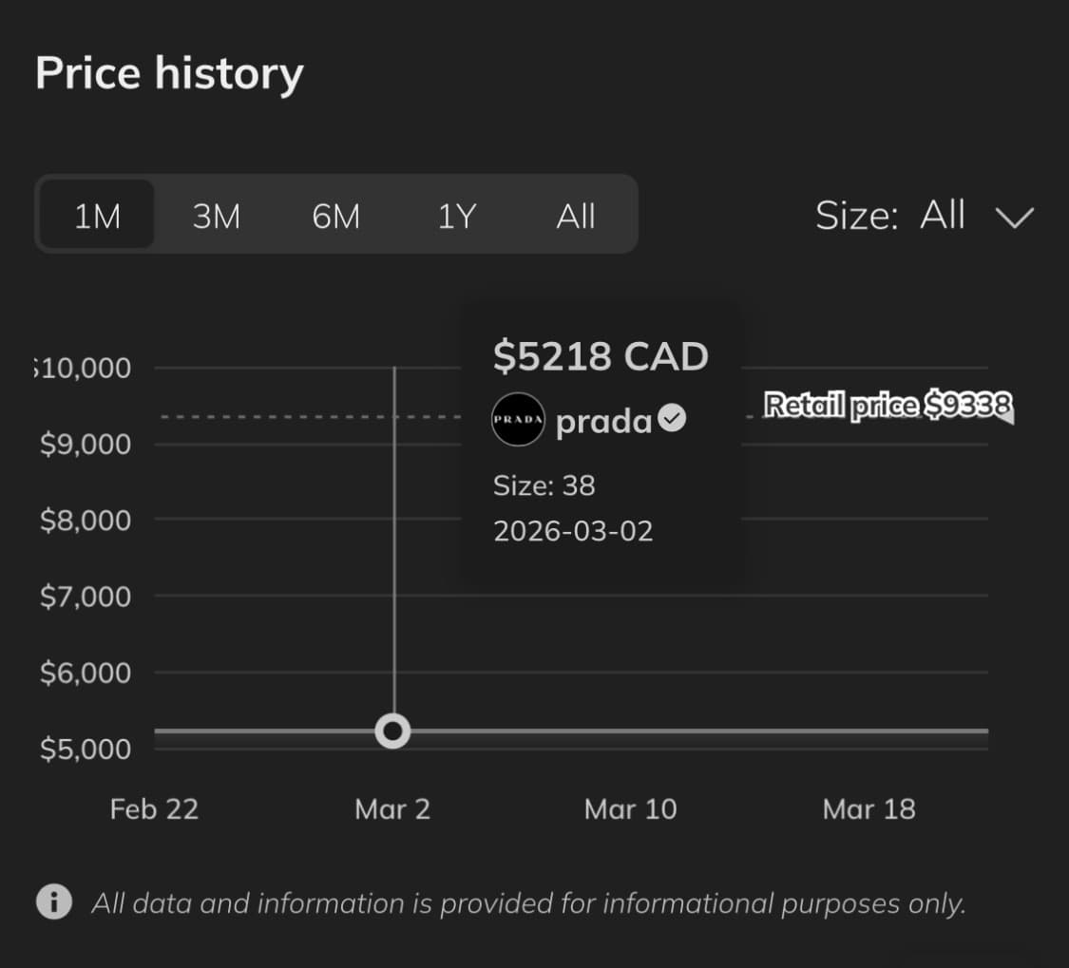Click the info icon beside the disclaimer
The width and height of the screenshot is (1069, 968).
[x=54, y=902]
